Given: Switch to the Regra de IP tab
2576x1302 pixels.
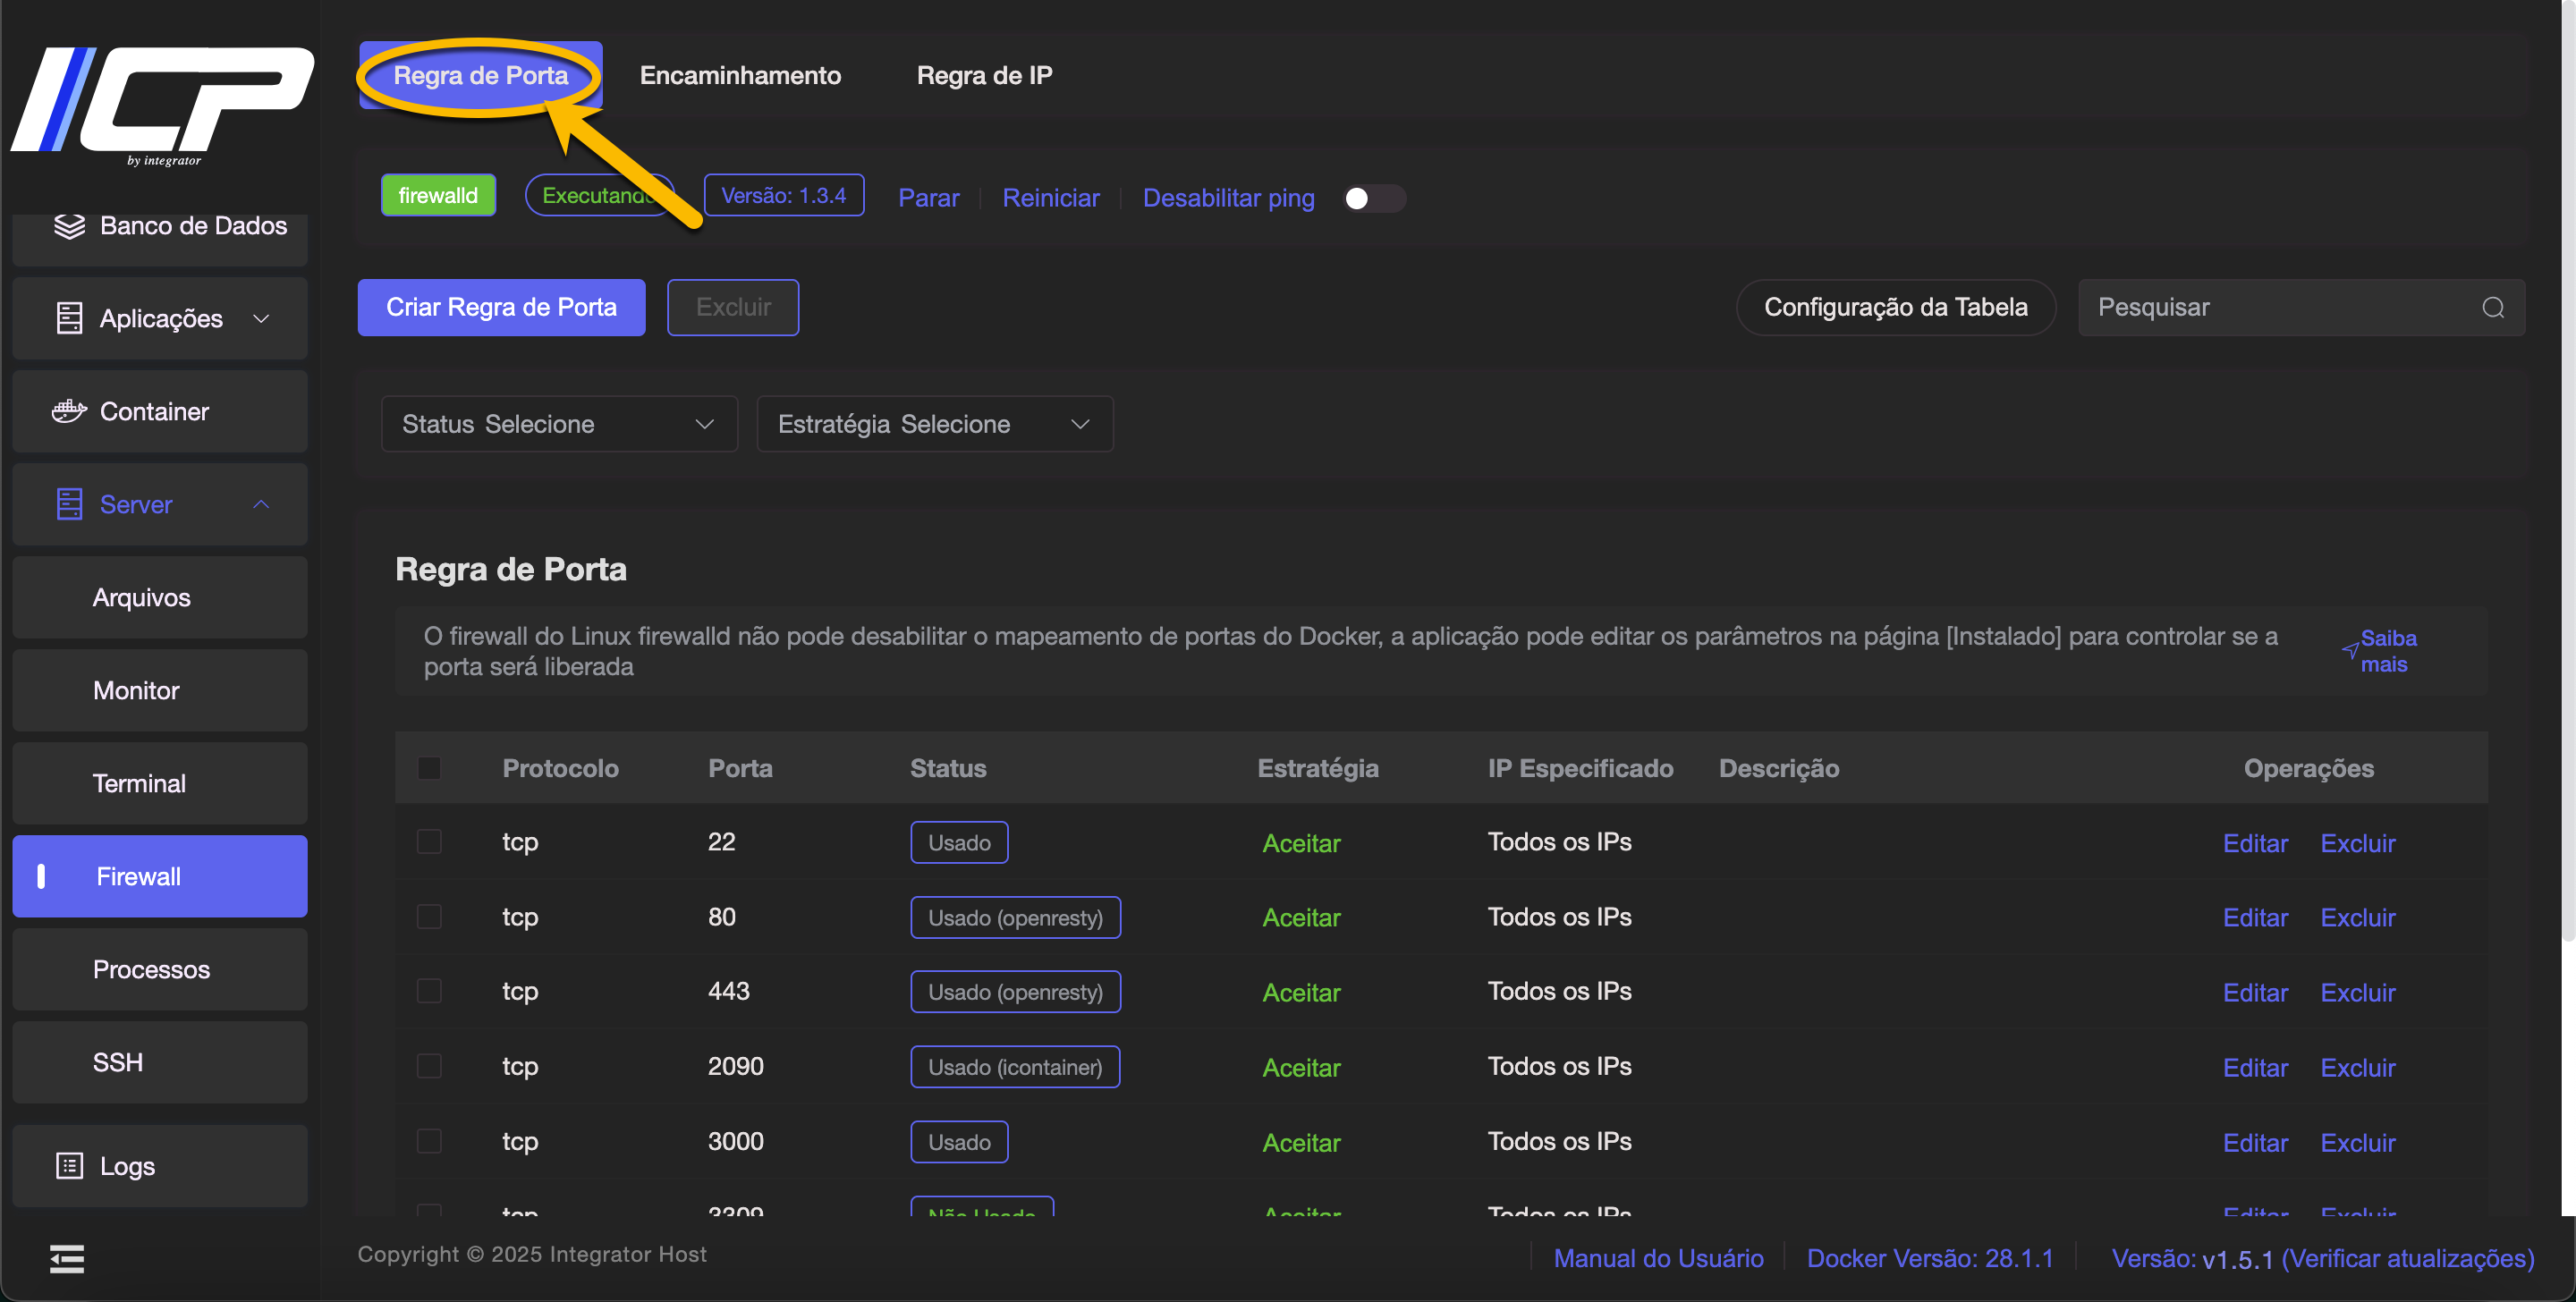Looking at the screenshot, I should pos(984,75).
